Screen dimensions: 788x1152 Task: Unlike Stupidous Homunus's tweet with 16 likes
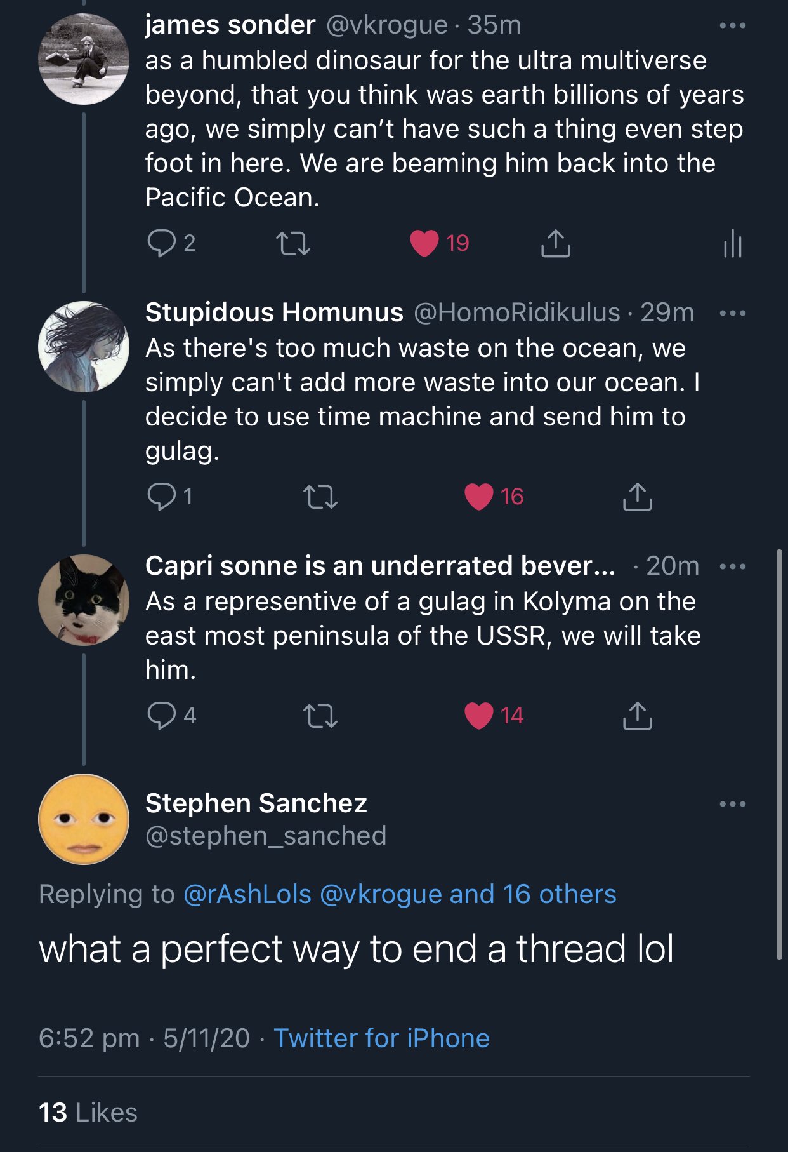(479, 497)
